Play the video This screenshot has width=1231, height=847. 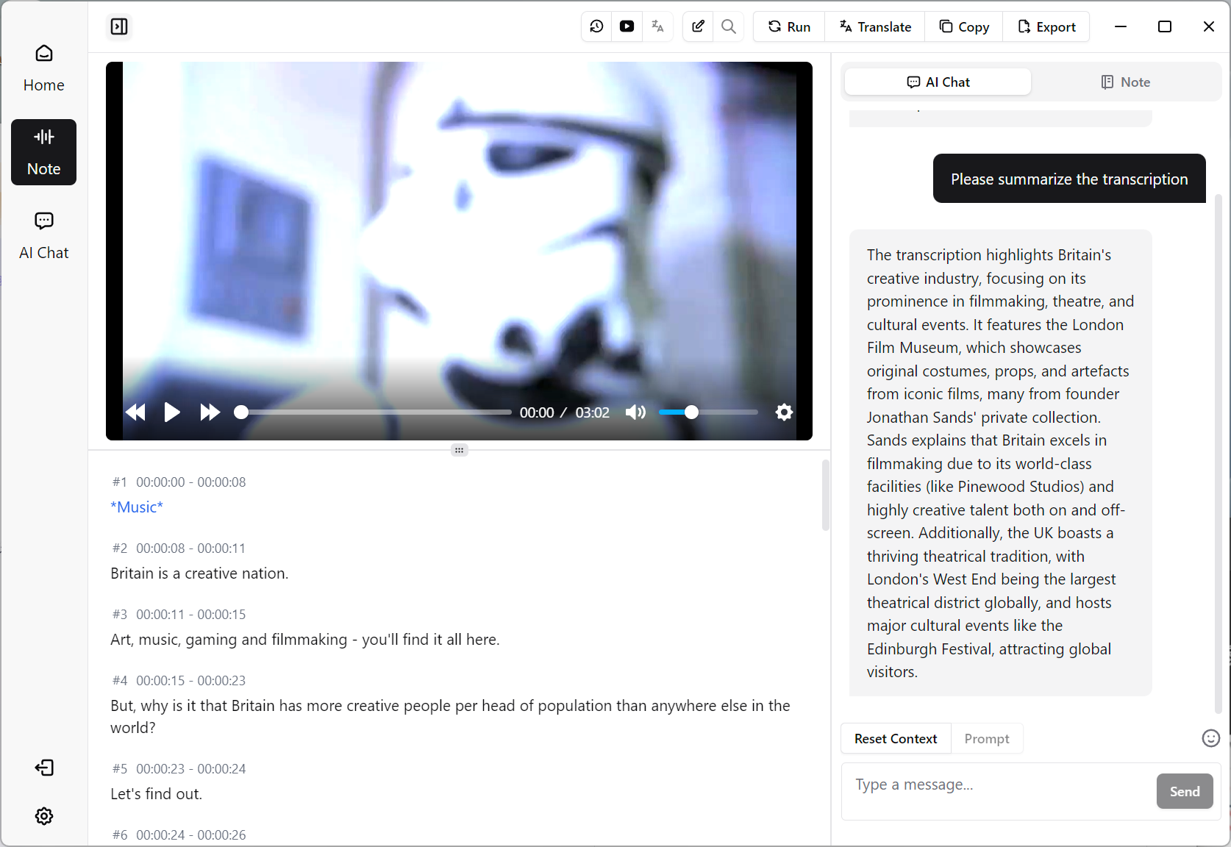click(172, 412)
